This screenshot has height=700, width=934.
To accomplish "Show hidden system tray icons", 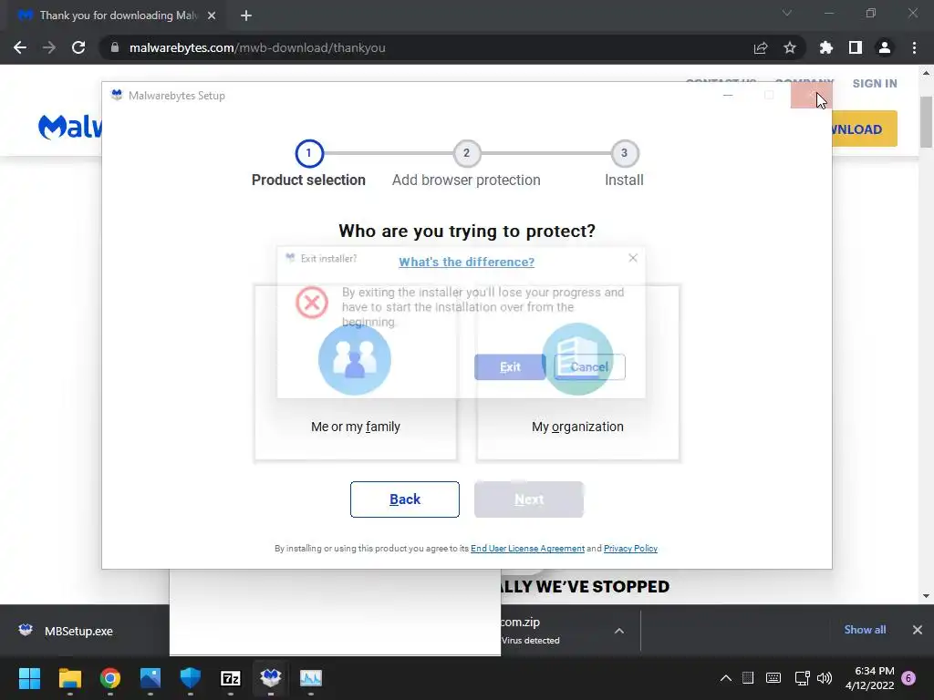I will coord(725,678).
